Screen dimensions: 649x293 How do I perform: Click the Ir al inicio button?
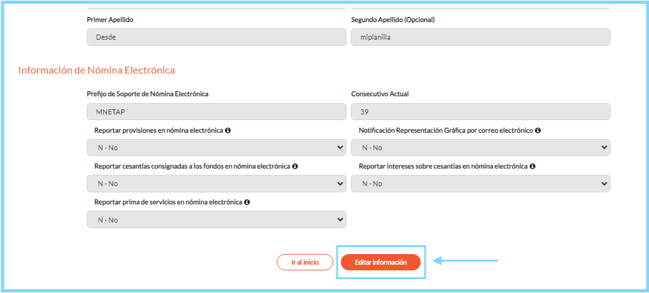click(305, 262)
